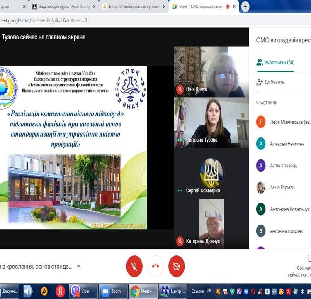Click the Opera tray icon
Image resolution: width=311 pixels, height=299 pixels.
[x=253, y=292]
